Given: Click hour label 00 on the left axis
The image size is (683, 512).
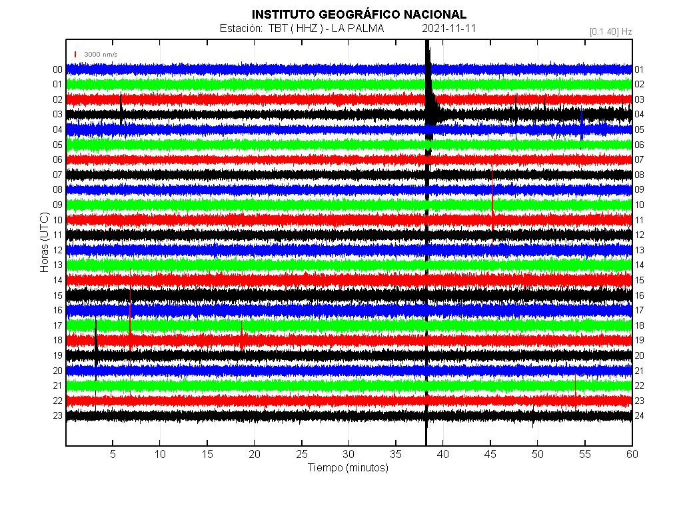Looking at the screenshot, I should (58, 69).
